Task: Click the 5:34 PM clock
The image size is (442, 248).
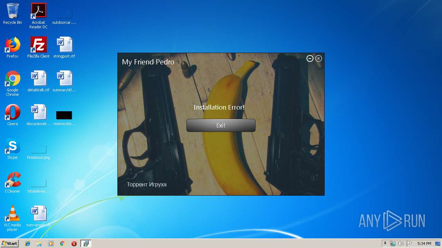Action: 424,244
